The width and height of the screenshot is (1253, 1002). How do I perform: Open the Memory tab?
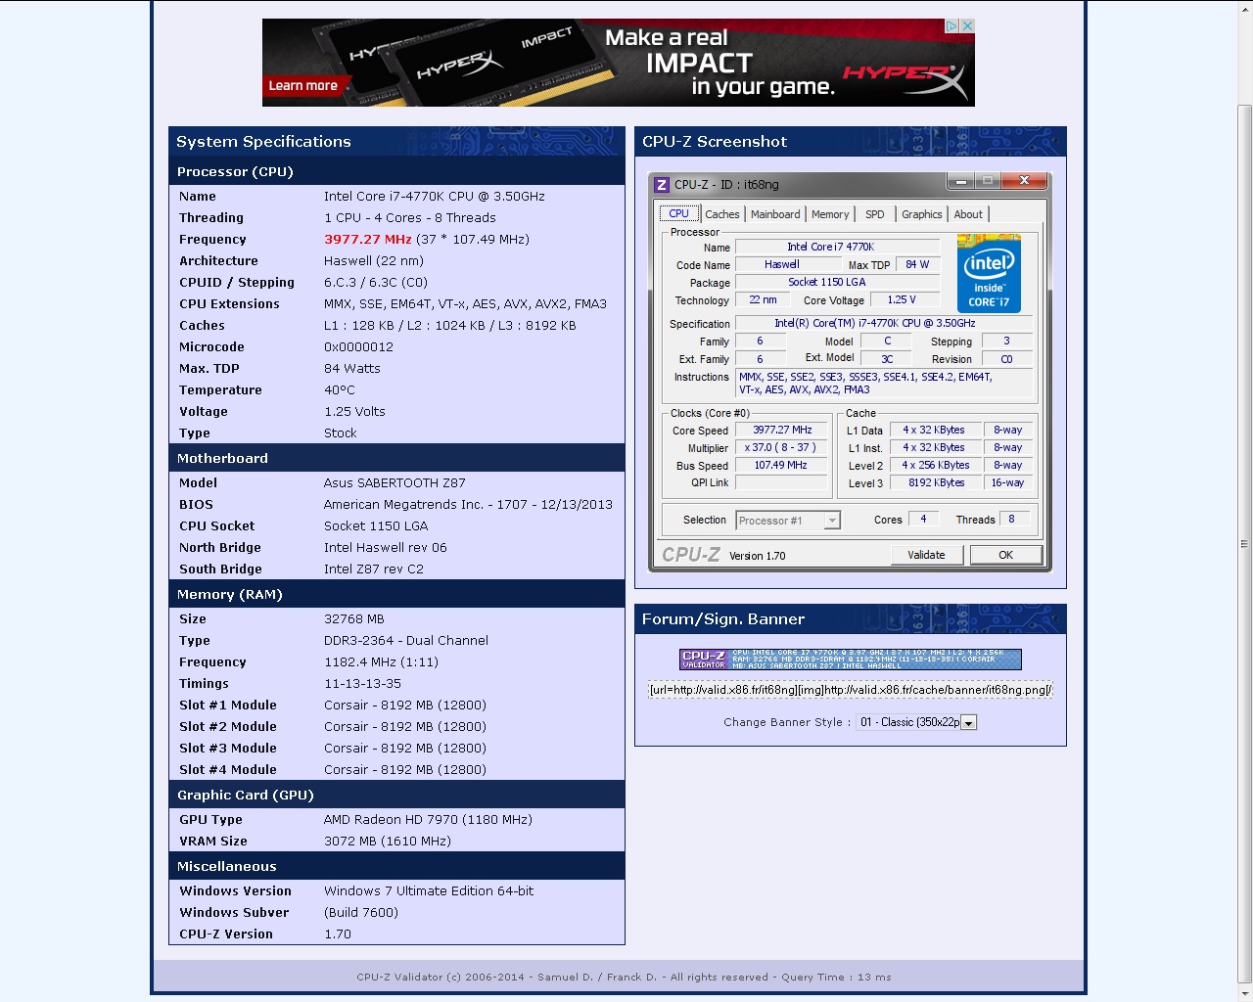[830, 214]
